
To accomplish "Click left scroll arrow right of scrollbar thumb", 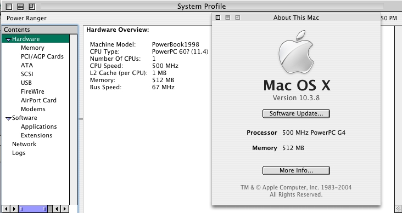I will click(x=57, y=209).
